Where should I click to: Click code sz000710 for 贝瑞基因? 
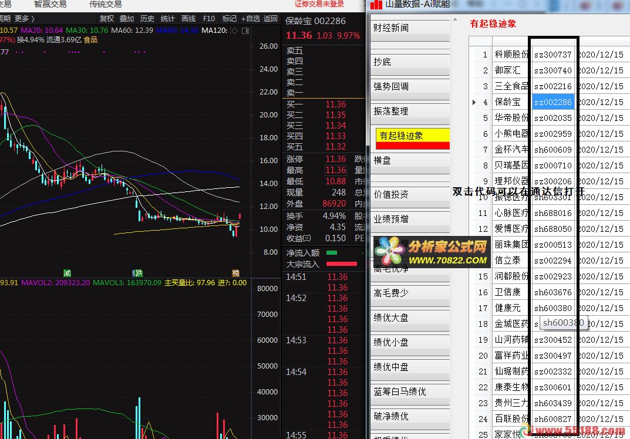(553, 166)
